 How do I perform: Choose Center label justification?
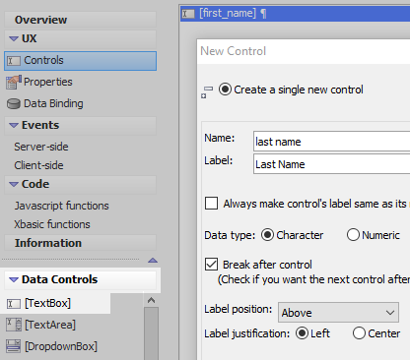pyautogui.click(x=359, y=333)
